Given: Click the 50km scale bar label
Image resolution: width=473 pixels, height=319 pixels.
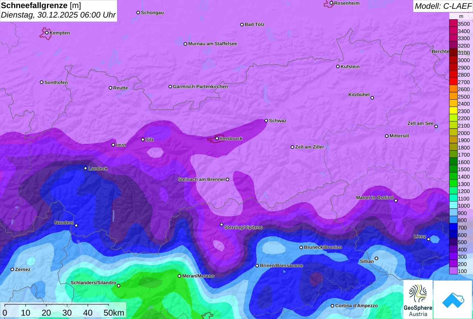Looking at the screenshot, I should tap(114, 313).
